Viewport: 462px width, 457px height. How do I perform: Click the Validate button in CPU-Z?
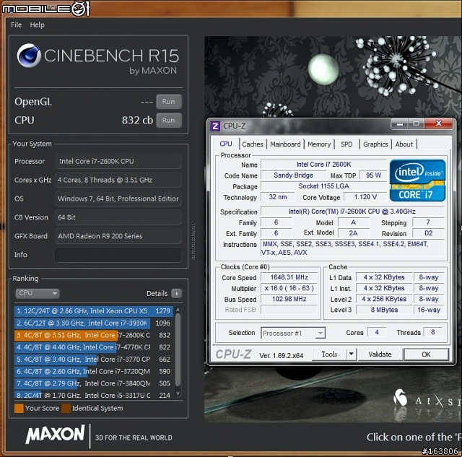pyautogui.click(x=380, y=354)
